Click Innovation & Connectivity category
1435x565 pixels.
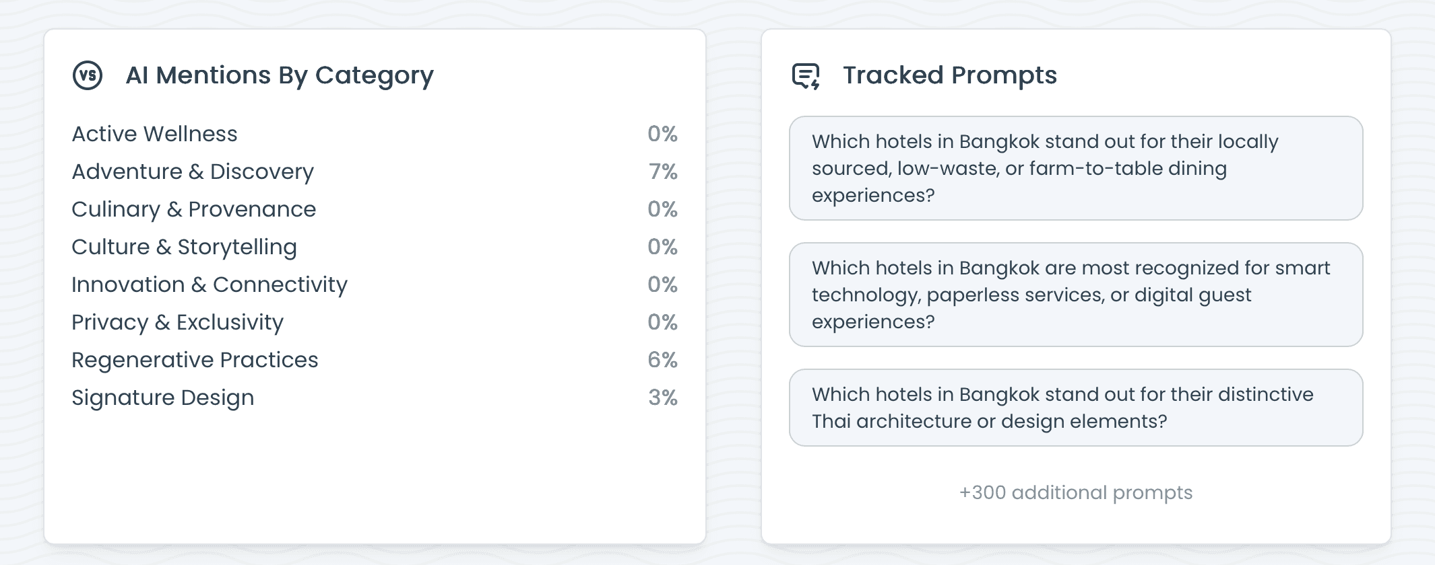point(210,285)
